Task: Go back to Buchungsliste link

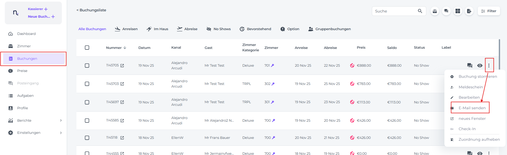Action: point(91,10)
